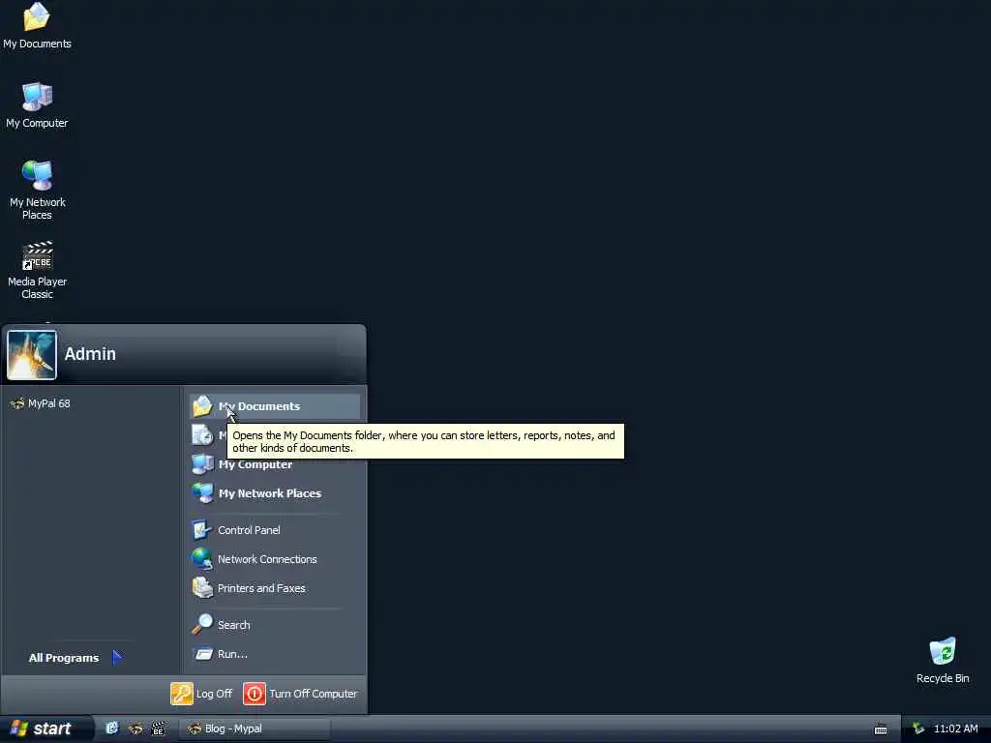The width and height of the screenshot is (991, 743).
Task: Open My Computer desktop icon
Action: 37,104
